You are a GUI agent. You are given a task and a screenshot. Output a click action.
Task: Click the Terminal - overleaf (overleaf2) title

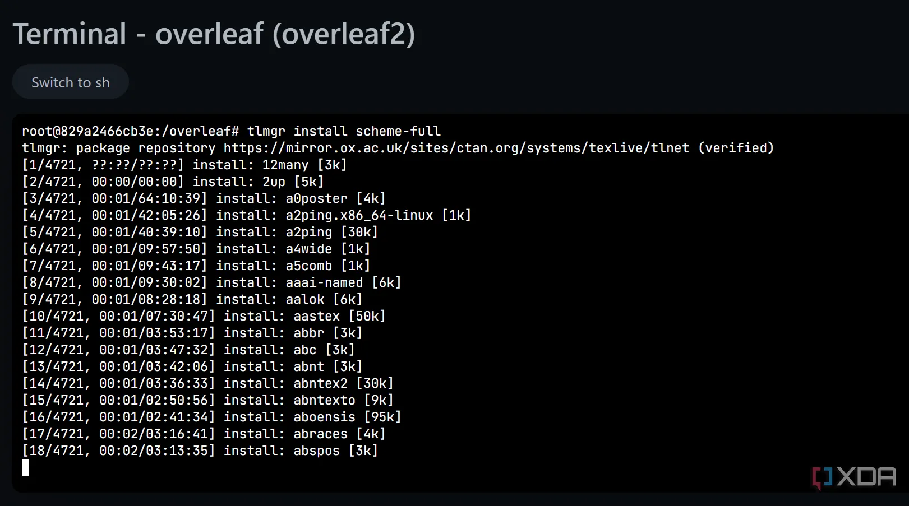tap(215, 34)
